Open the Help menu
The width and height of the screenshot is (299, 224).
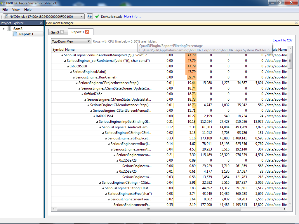28,10
